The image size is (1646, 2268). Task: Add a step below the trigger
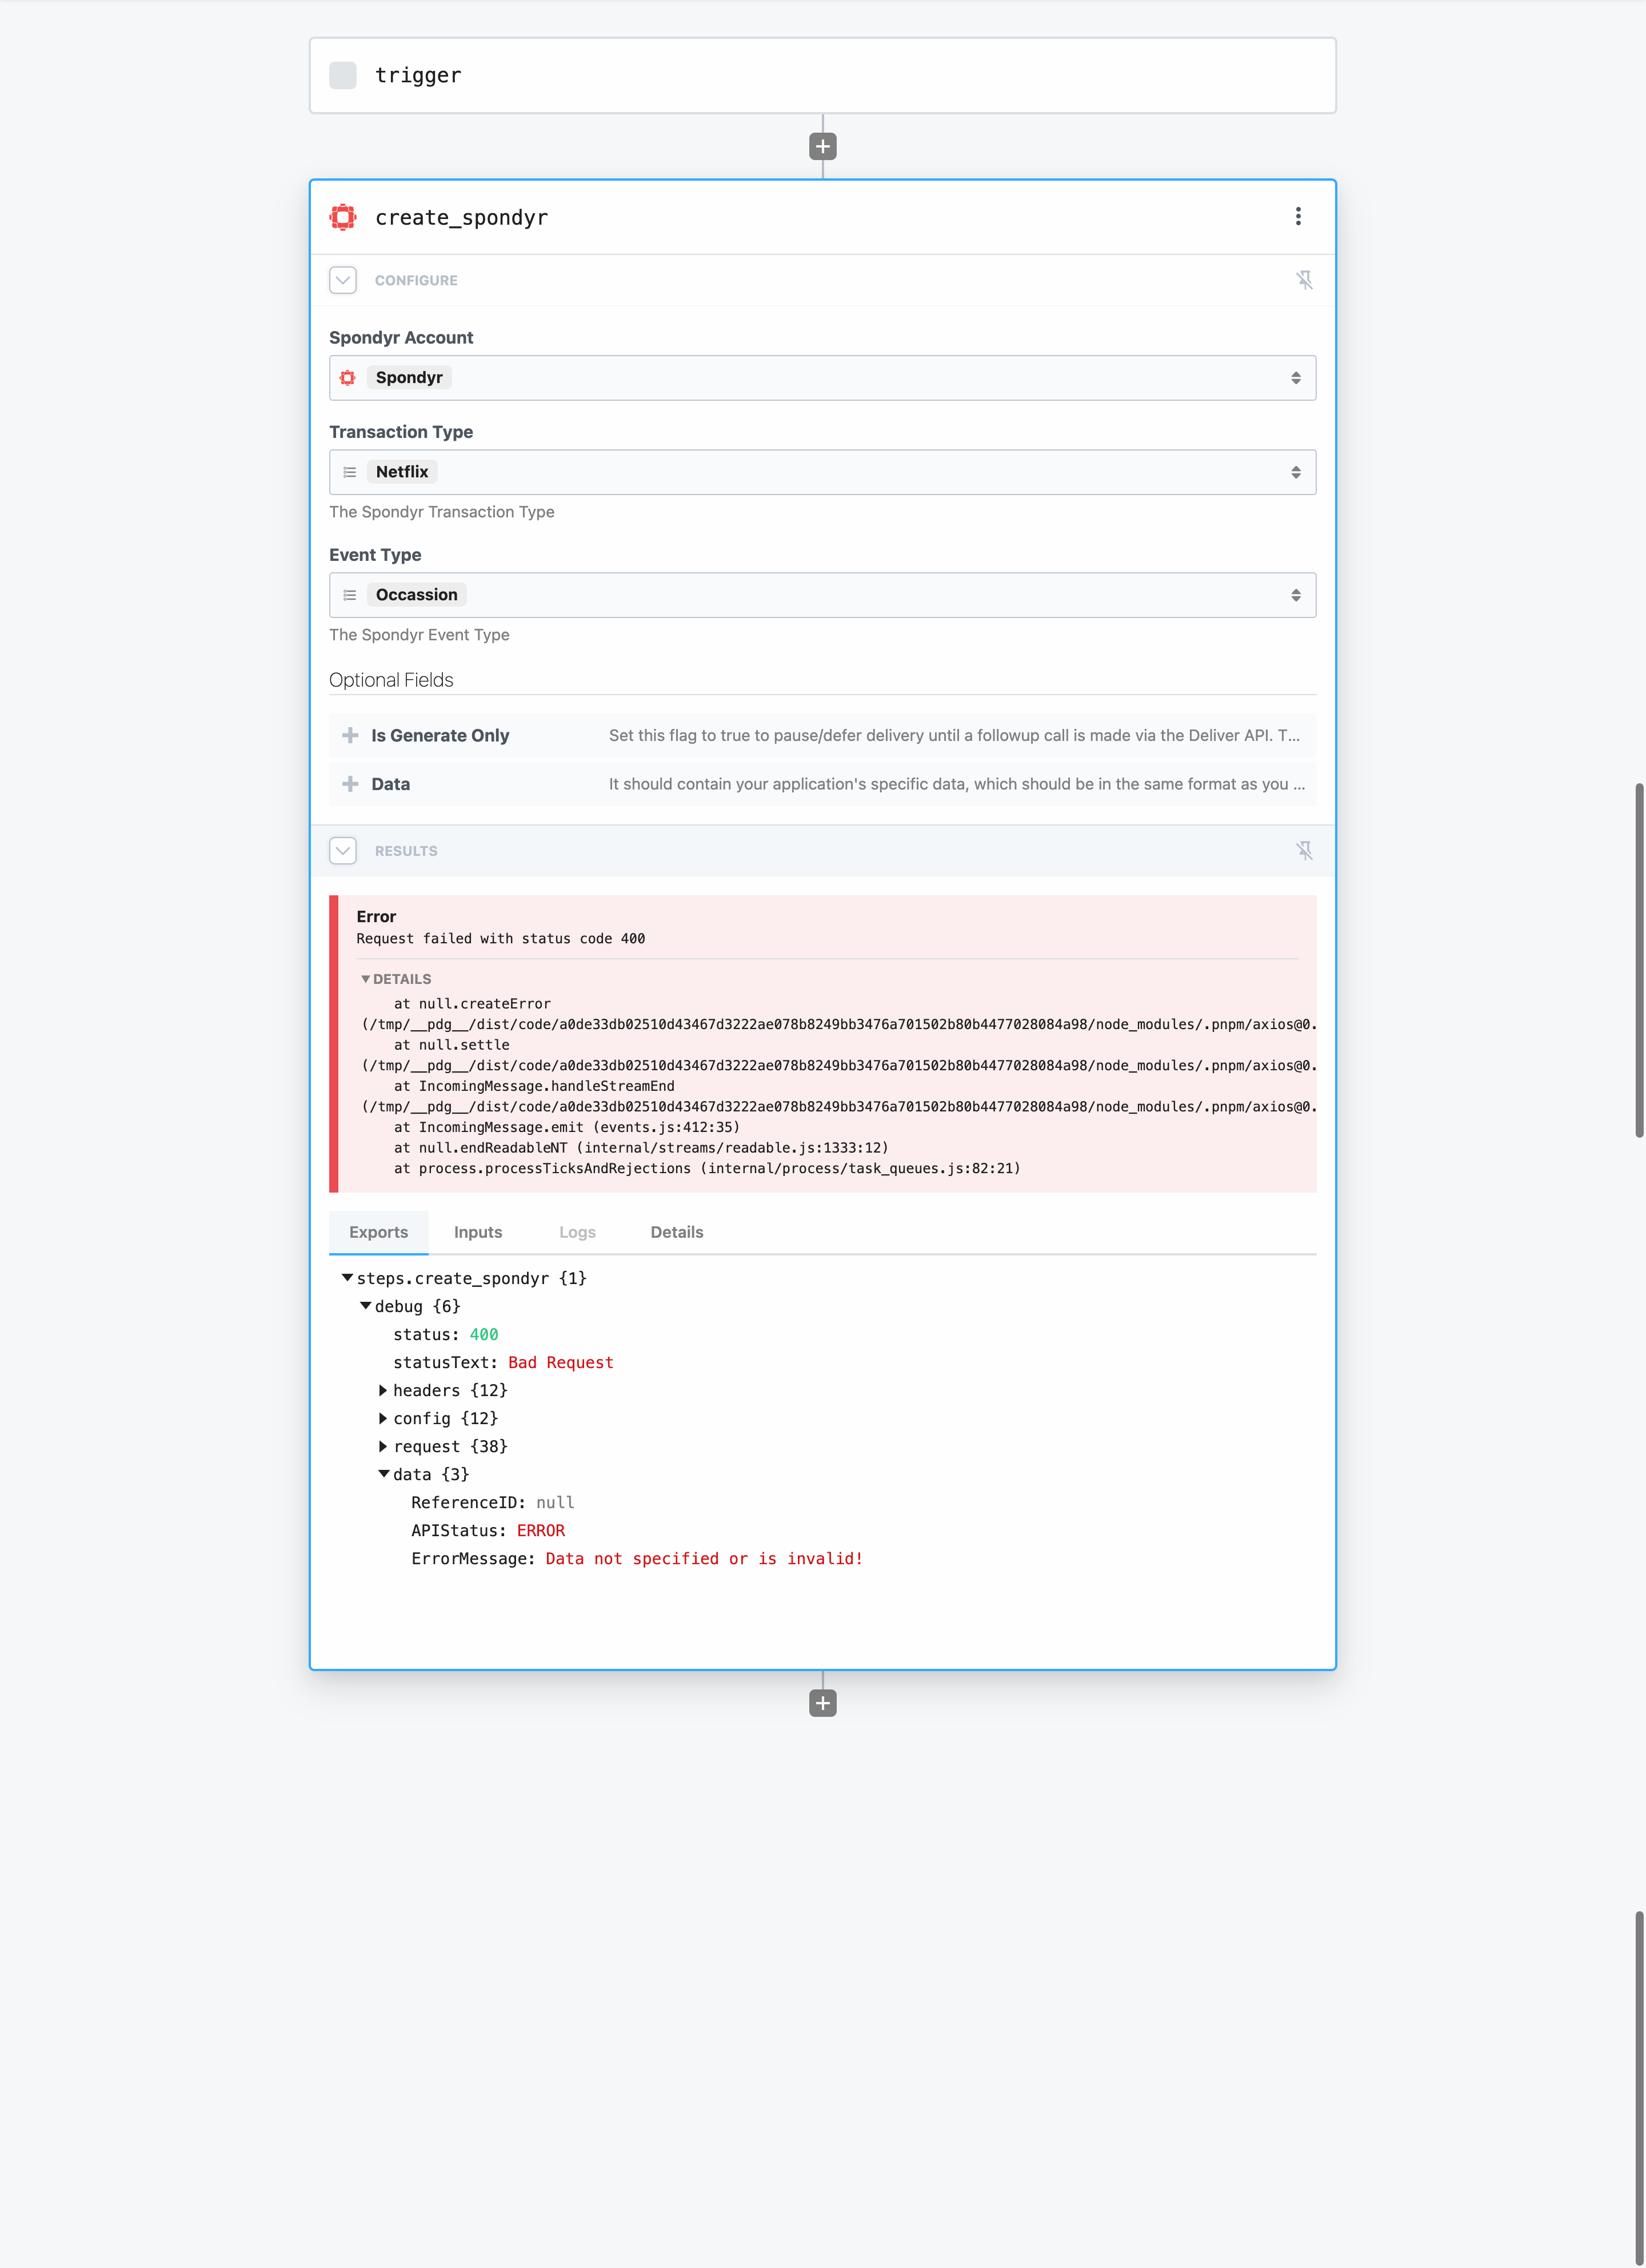coord(822,147)
